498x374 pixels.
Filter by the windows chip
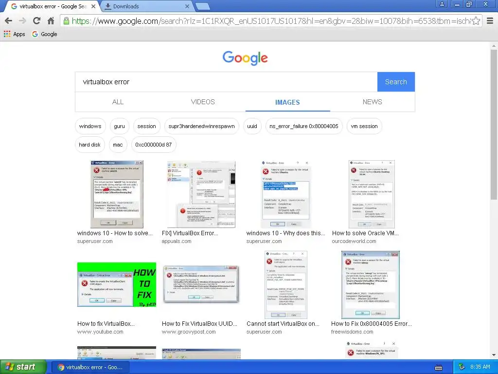pos(90,126)
